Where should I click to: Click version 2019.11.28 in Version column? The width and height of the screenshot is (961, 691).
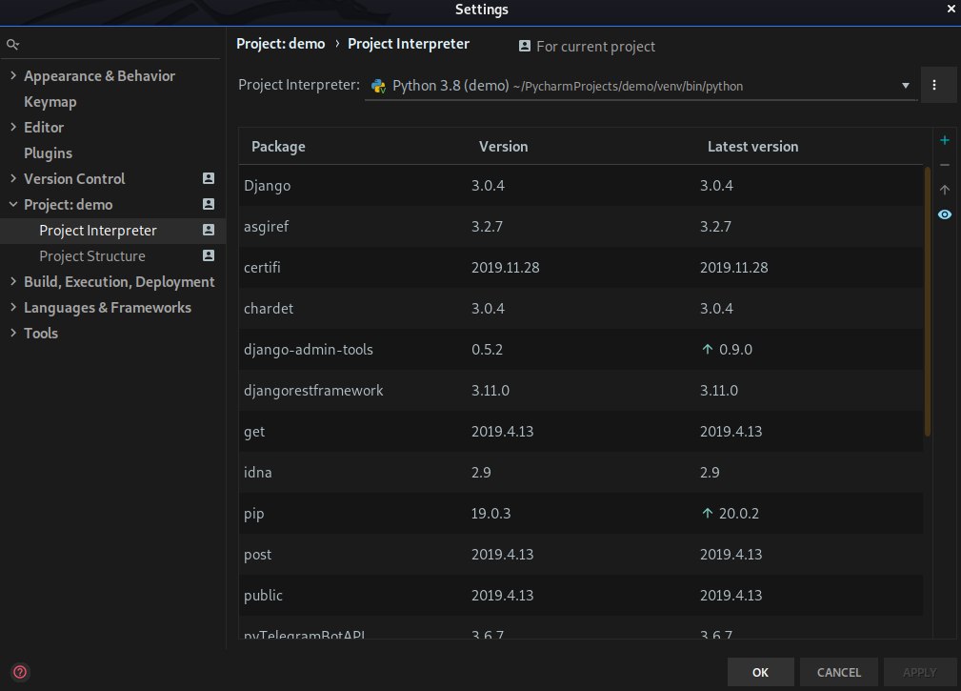pos(505,267)
